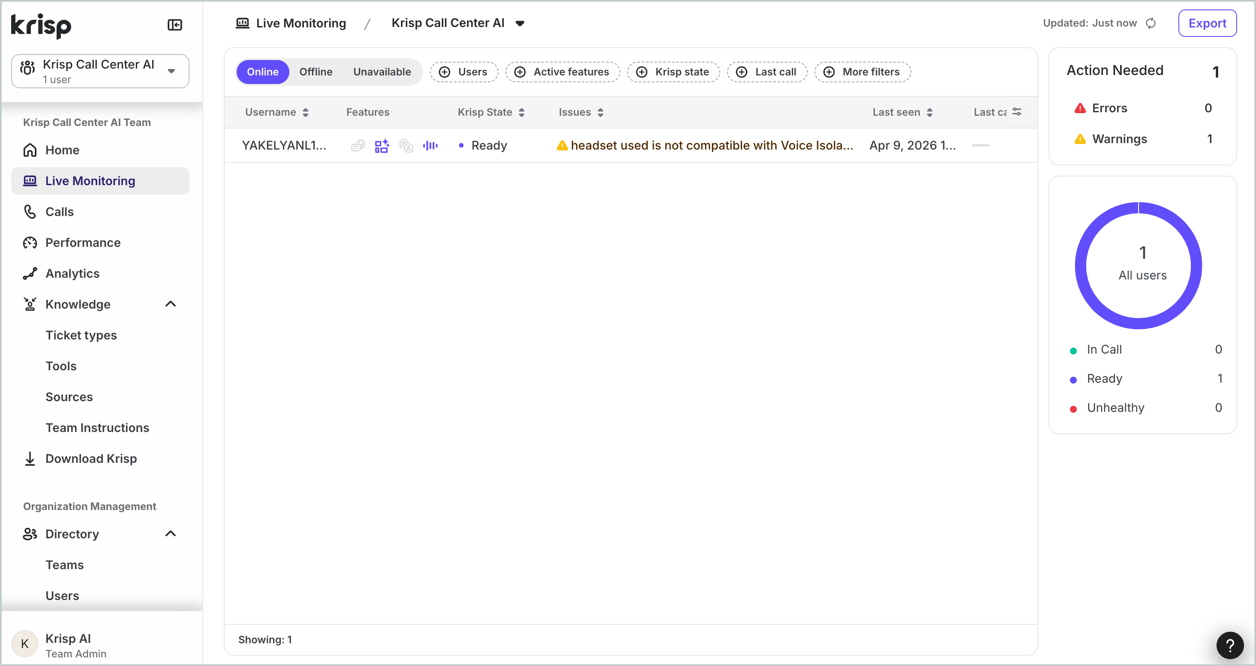Click the Export button
Screen dimensions: 1256x666
pos(1207,24)
